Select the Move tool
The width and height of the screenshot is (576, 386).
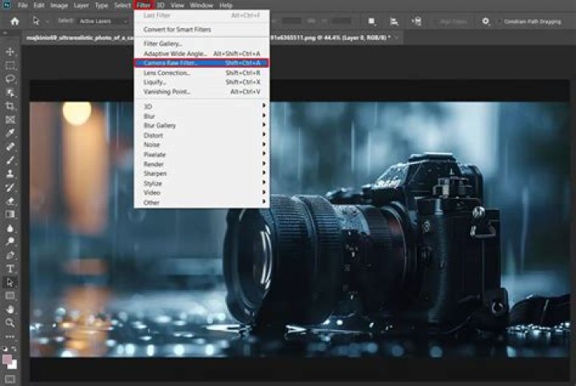(10, 52)
